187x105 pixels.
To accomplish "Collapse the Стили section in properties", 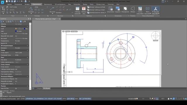I will [x=27, y=50].
